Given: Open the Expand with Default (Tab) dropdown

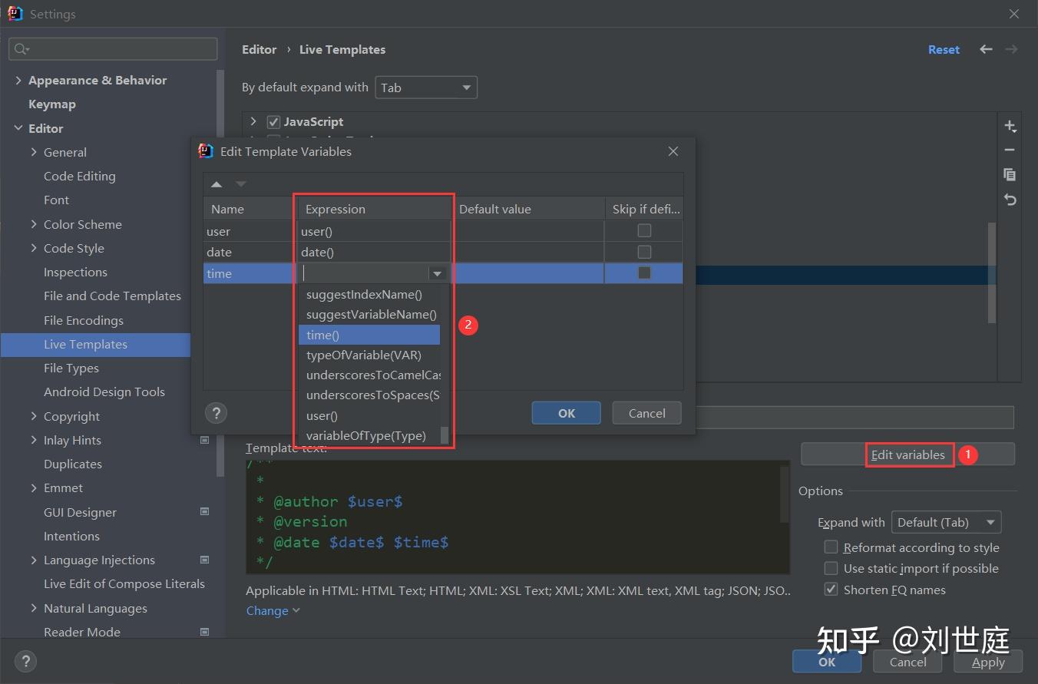Looking at the screenshot, I should (x=946, y=523).
